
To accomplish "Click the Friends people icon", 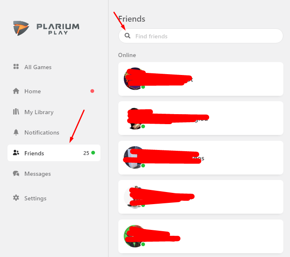I will [x=16, y=153].
